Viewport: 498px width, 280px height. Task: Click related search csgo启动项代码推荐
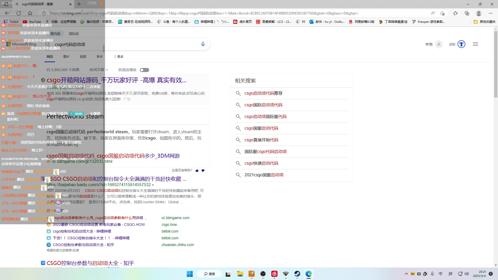pos(263,93)
